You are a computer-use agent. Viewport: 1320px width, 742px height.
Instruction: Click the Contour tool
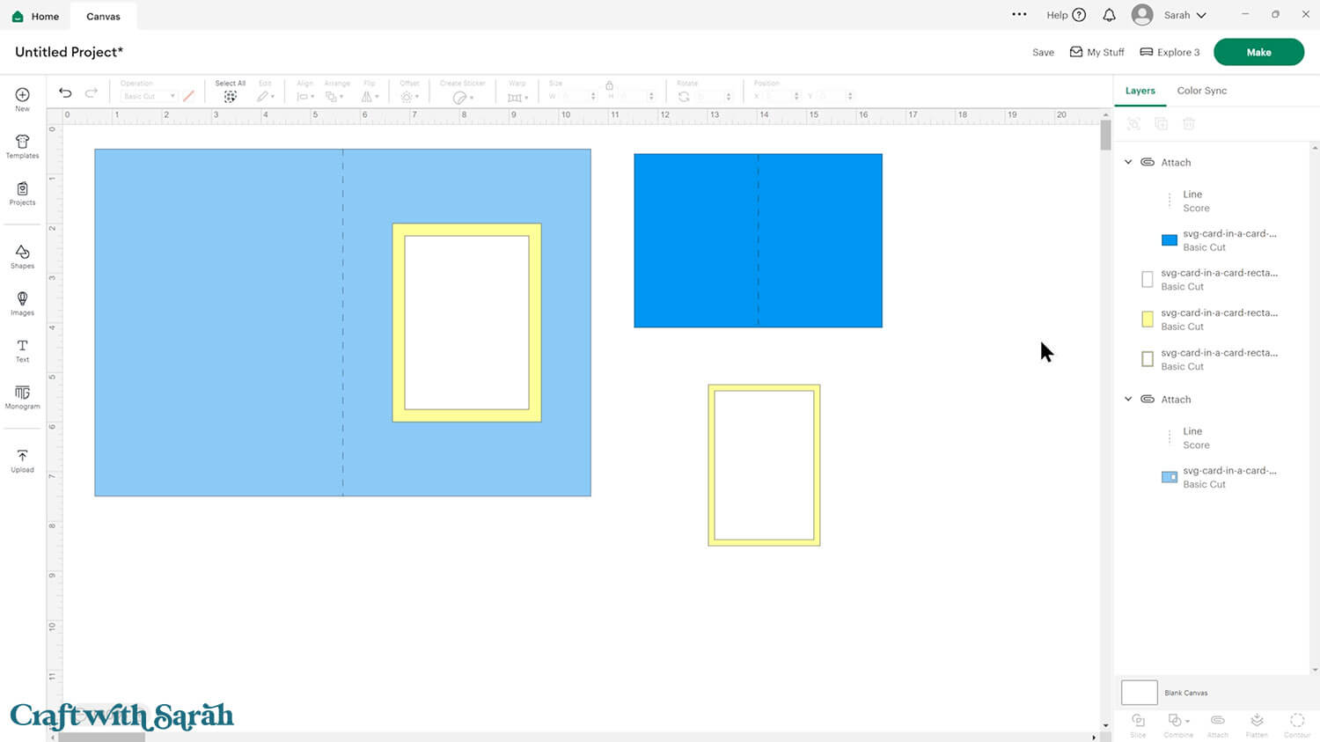(1297, 724)
